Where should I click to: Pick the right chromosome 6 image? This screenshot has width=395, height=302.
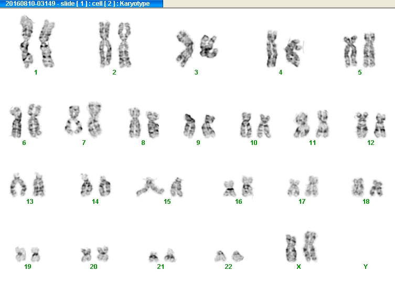35,121
